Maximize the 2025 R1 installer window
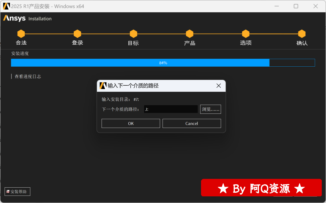The height and width of the screenshot is (203, 326). pos(296,6)
